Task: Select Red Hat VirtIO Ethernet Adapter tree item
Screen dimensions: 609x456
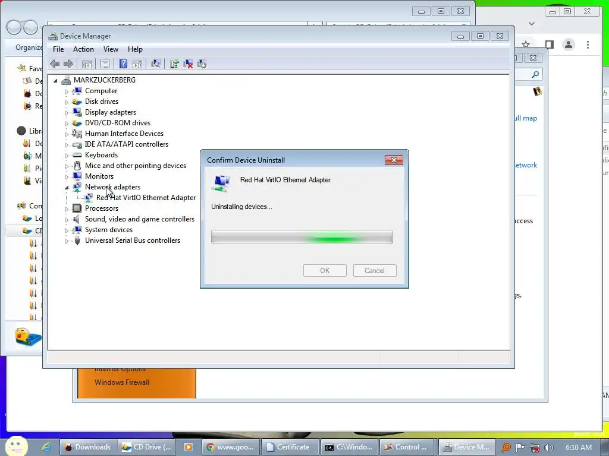Action: (146, 197)
